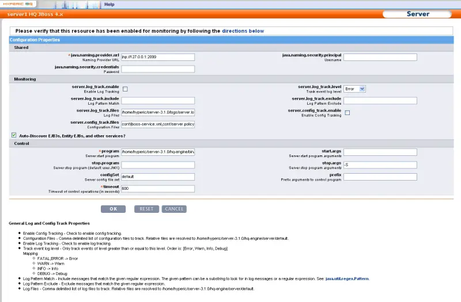This screenshot has width=461, height=302.
Task: Click the 'Enable Config Tracking - Check' bullet
Action: (73, 234)
